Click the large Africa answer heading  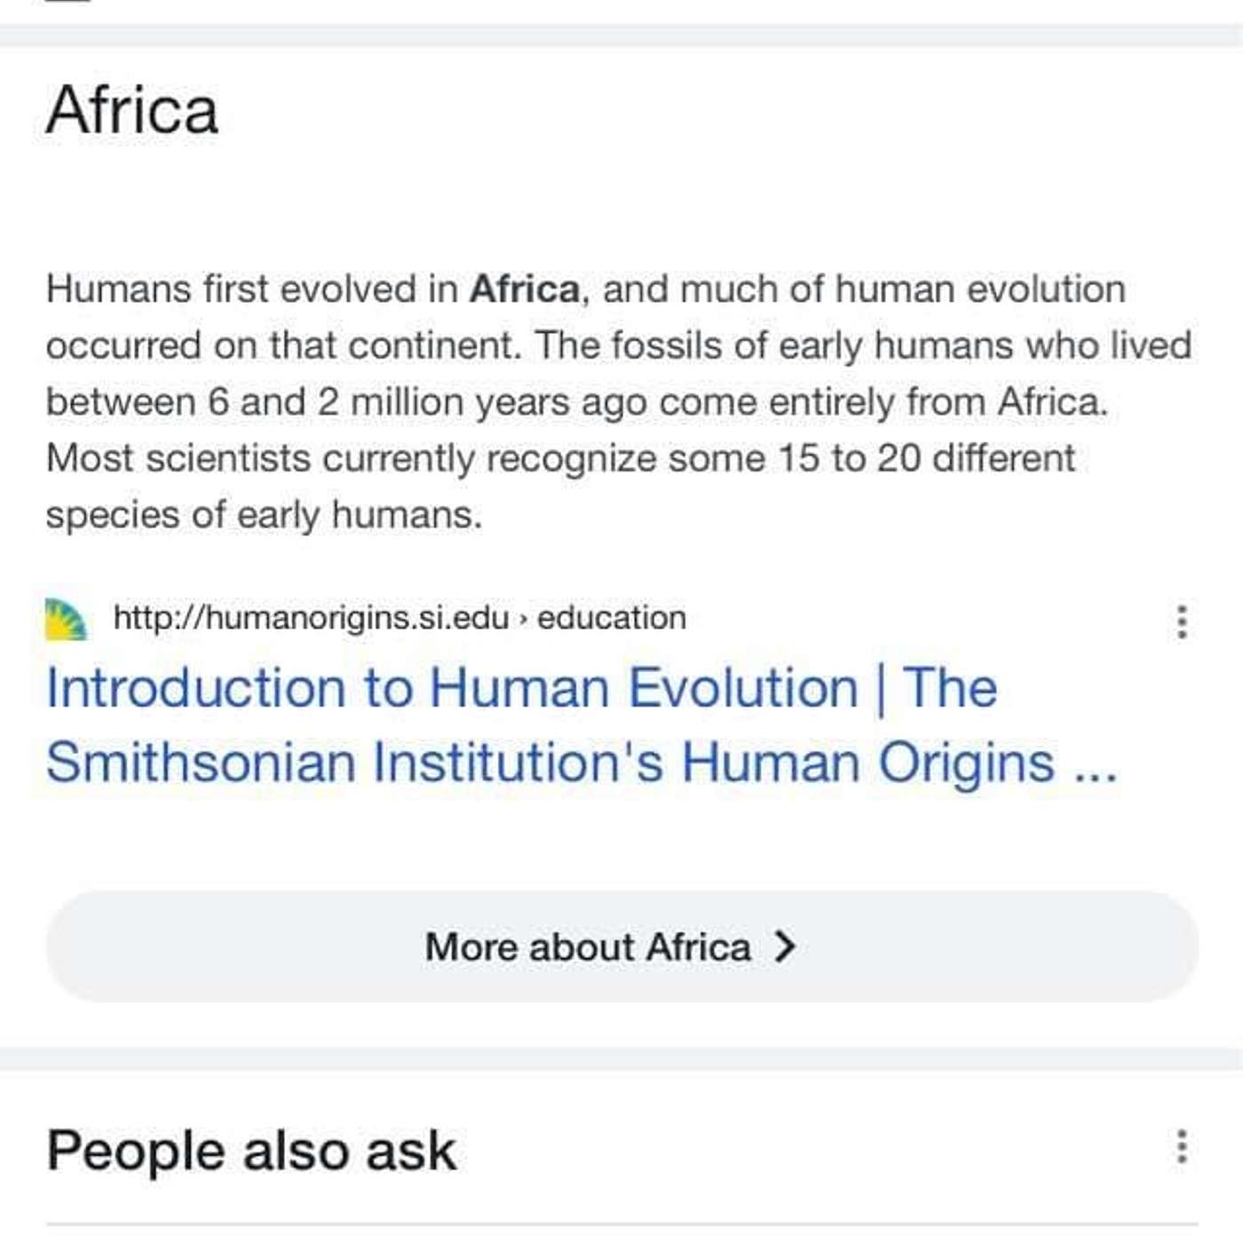point(132,110)
